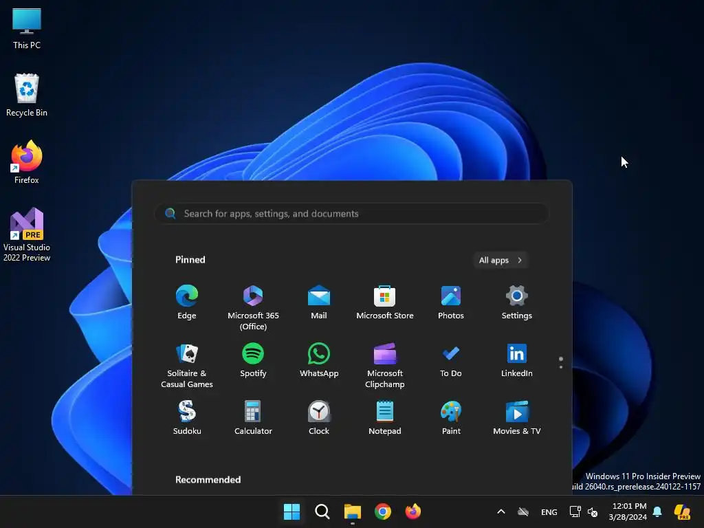Open Microsoft Clipchamp
This screenshot has width=704, height=528.
coord(385,365)
